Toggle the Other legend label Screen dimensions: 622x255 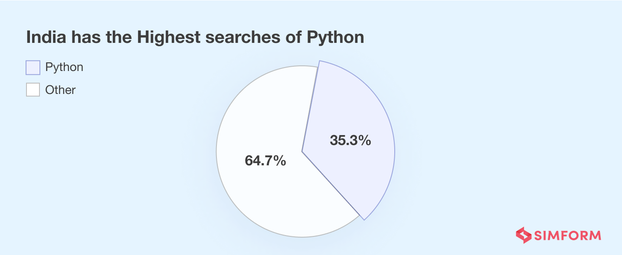(x=60, y=90)
